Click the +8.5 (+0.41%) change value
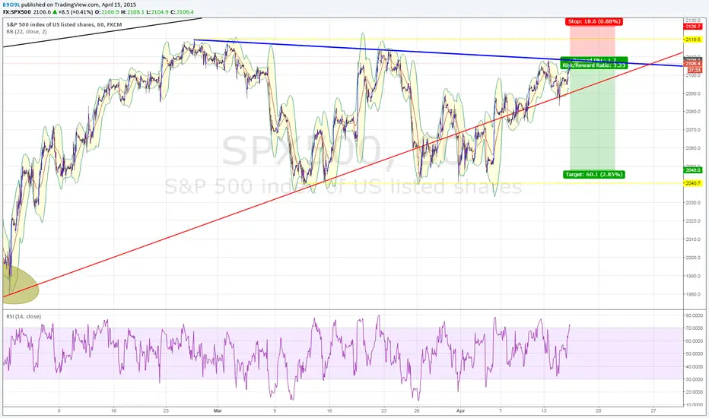The height and width of the screenshot is (418, 709). click(x=75, y=11)
